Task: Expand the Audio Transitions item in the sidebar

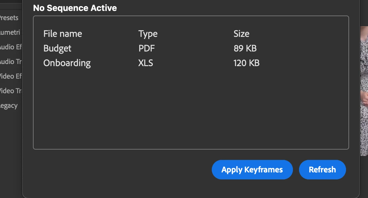Action: [11, 62]
